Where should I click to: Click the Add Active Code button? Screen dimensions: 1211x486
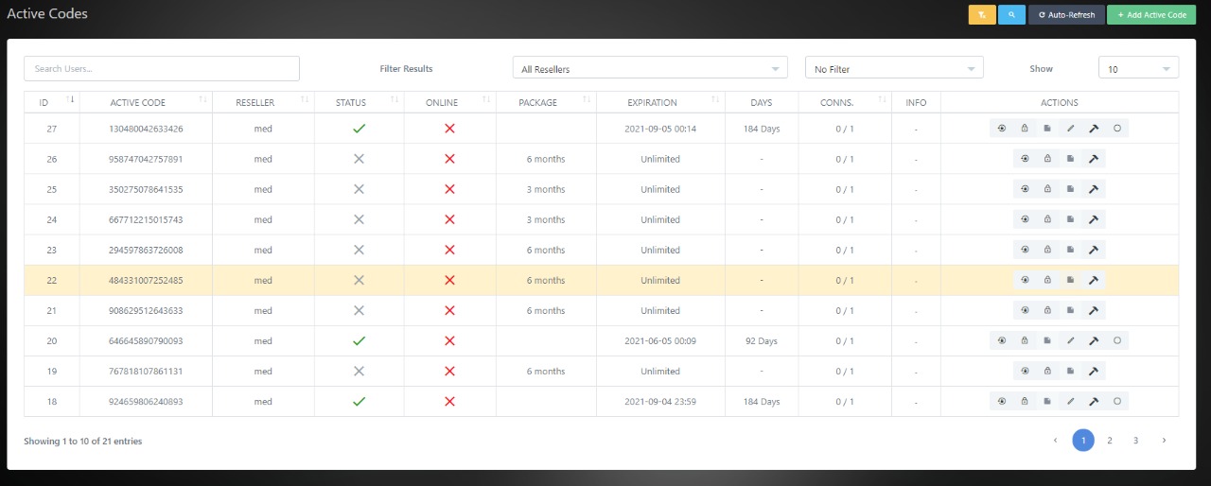tap(1151, 15)
